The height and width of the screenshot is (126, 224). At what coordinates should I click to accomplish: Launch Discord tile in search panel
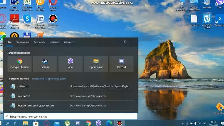click(121, 64)
